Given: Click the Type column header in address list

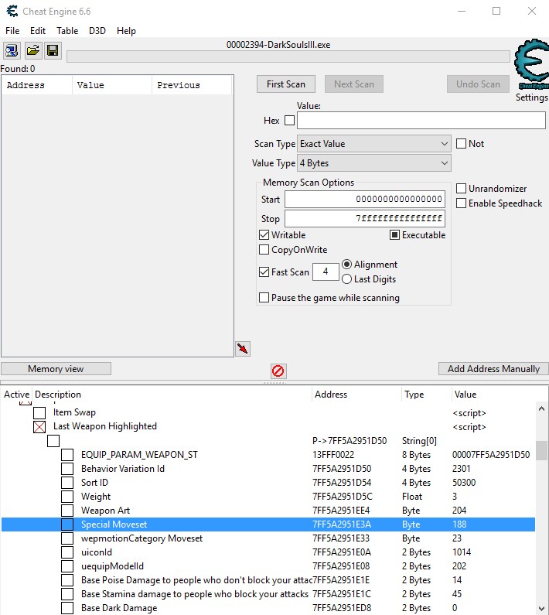Looking at the screenshot, I should click(x=427, y=395).
